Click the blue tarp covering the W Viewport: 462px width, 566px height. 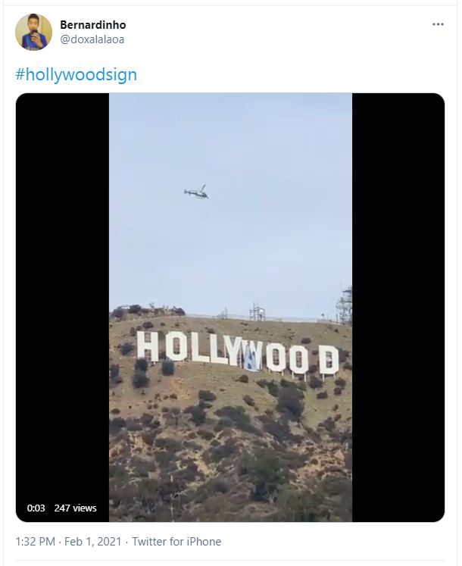click(x=252, y=359)
